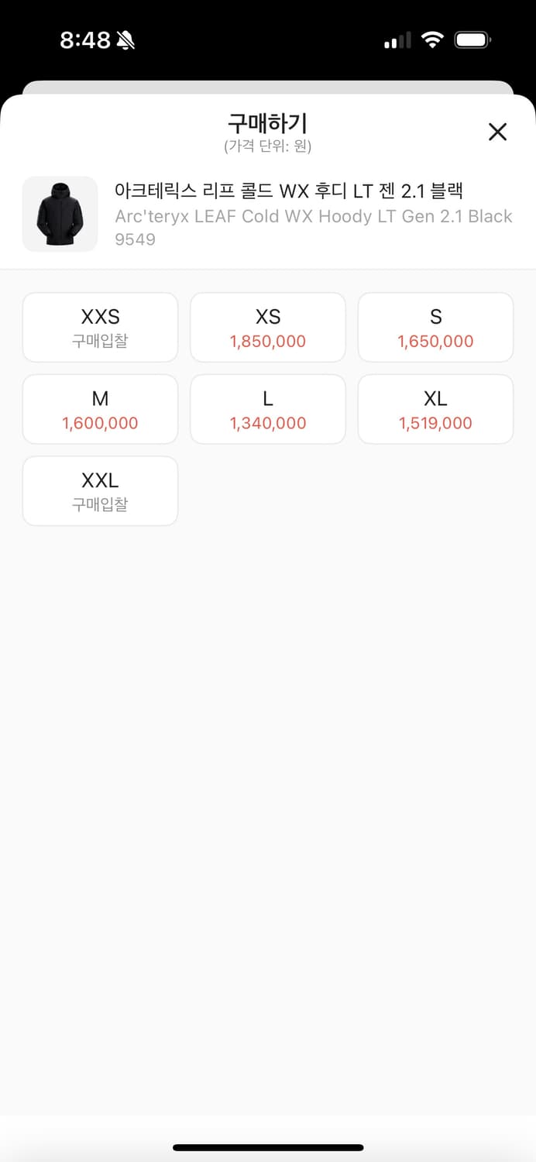Open purchase bid for size XXS
This screenshot has width=536, height=1162.
[x=100, y=327]
